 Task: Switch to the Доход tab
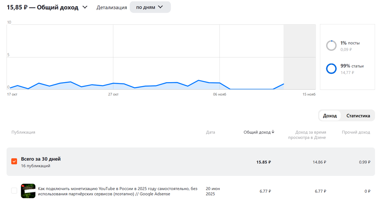330,116
